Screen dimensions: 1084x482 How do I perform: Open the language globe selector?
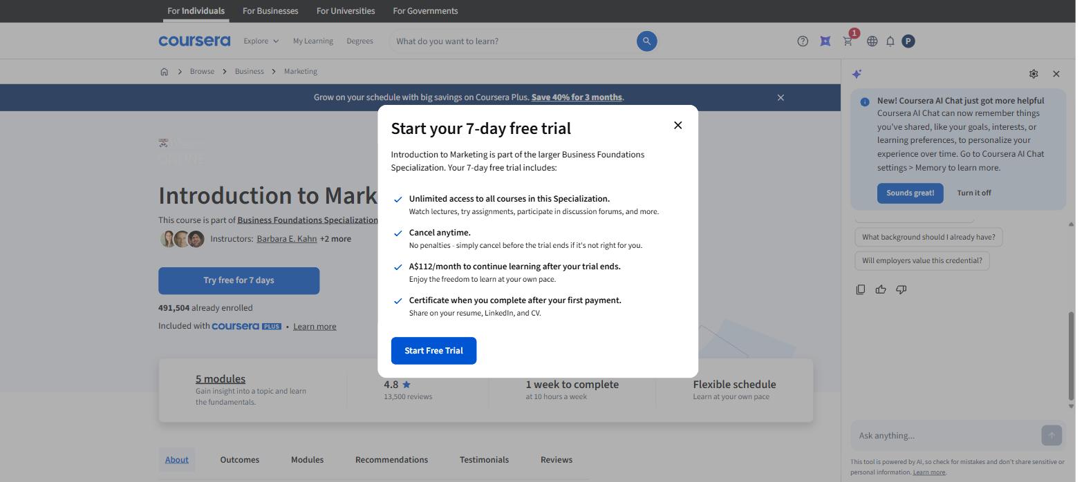pyautogui.click(x=872, y=41)
